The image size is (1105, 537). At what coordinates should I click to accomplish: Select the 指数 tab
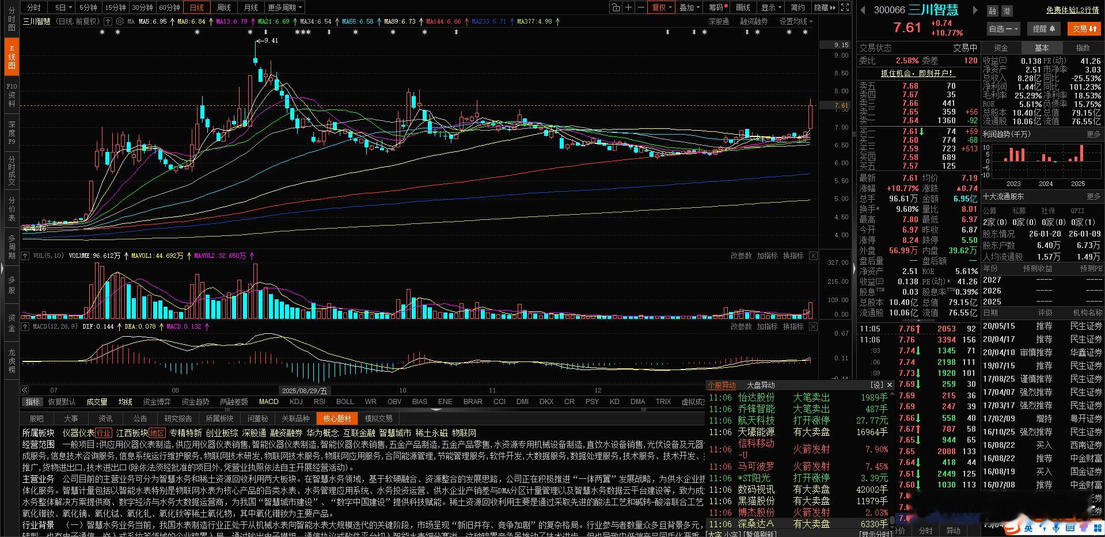(x=1083, y=48)
